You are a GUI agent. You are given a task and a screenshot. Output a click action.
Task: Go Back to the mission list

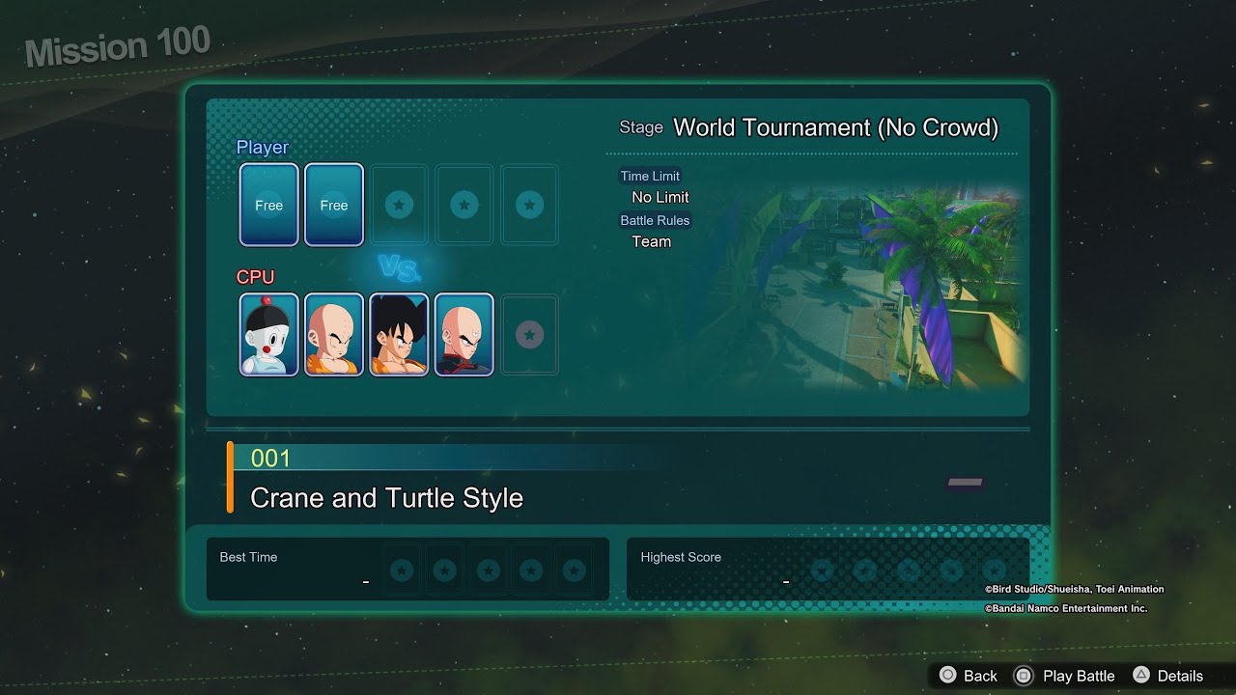[x=980, y=676]
